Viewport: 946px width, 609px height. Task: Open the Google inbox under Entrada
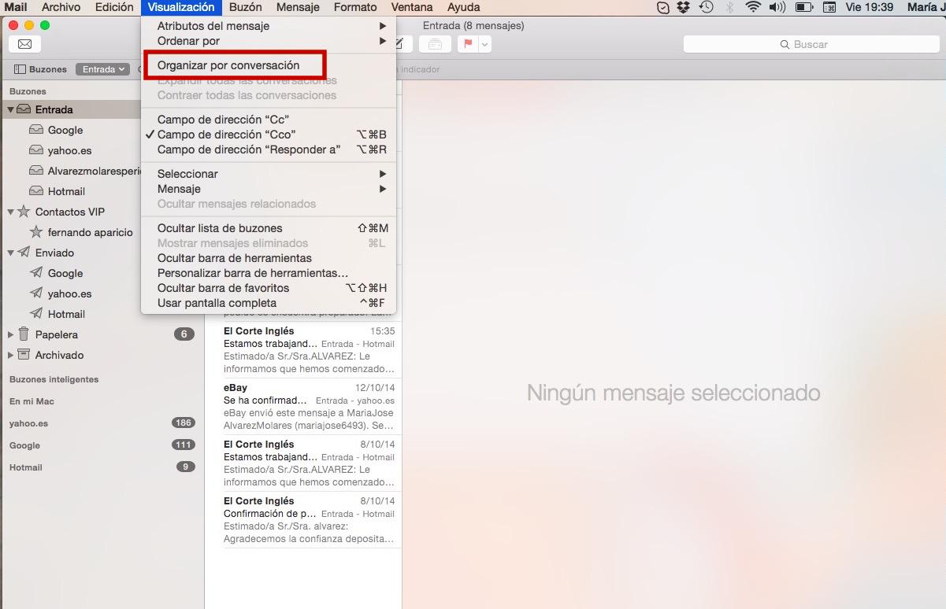(x=65, y=130)
